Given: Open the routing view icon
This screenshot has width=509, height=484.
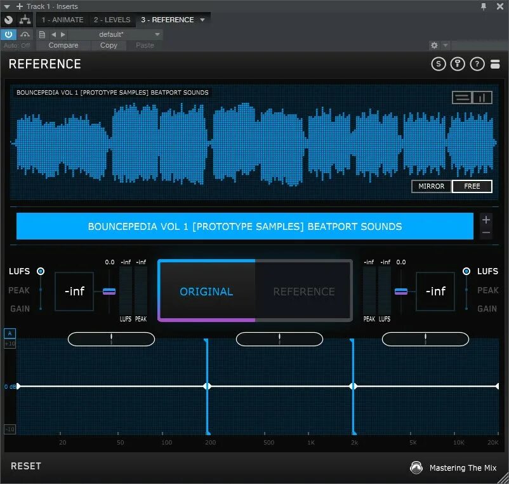Looking at the screenshot, I should (25, 20).
